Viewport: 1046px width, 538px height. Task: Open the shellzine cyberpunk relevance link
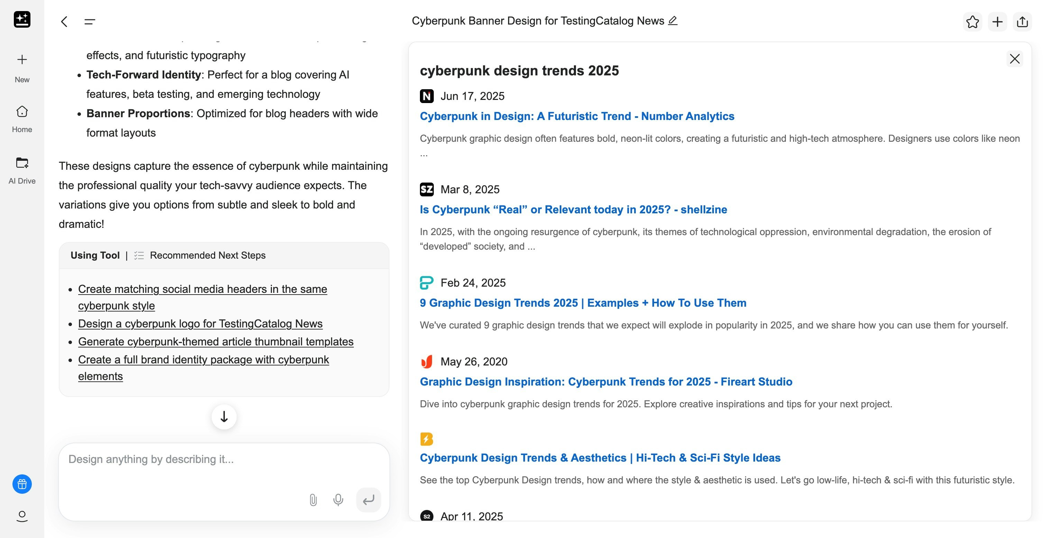point(573,210)
